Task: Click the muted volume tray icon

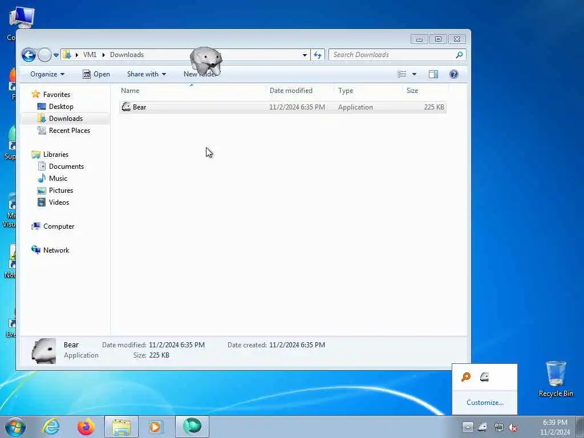Action: (x=513, y=428)
